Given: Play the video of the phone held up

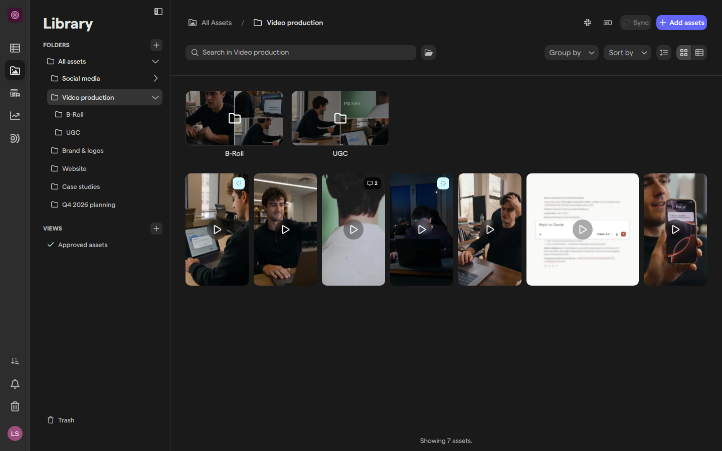Looking at the screenshot, I should [675, 230].
